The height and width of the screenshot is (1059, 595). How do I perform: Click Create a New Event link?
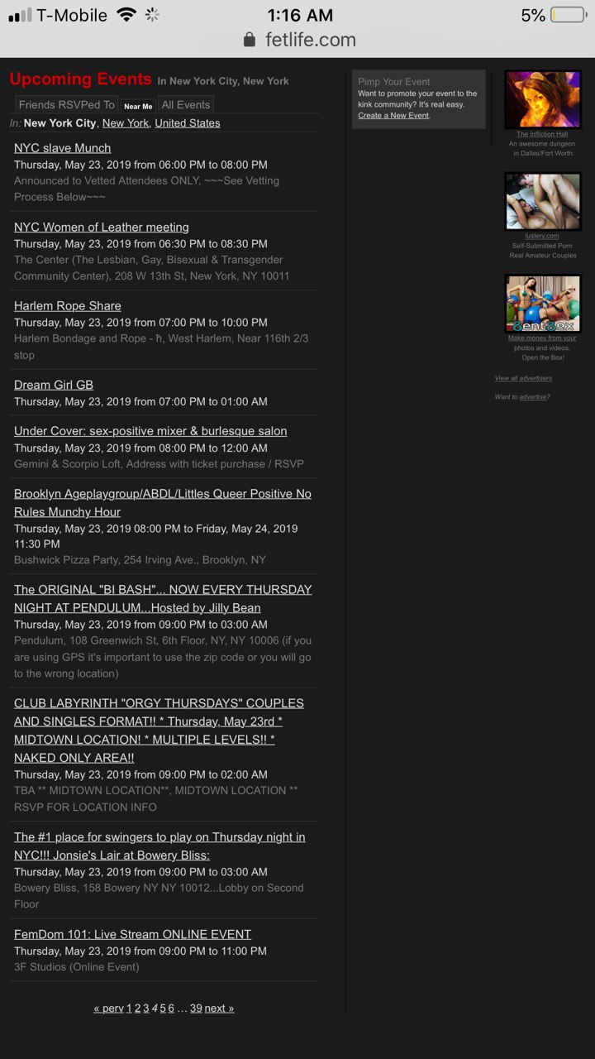(393, 116)
